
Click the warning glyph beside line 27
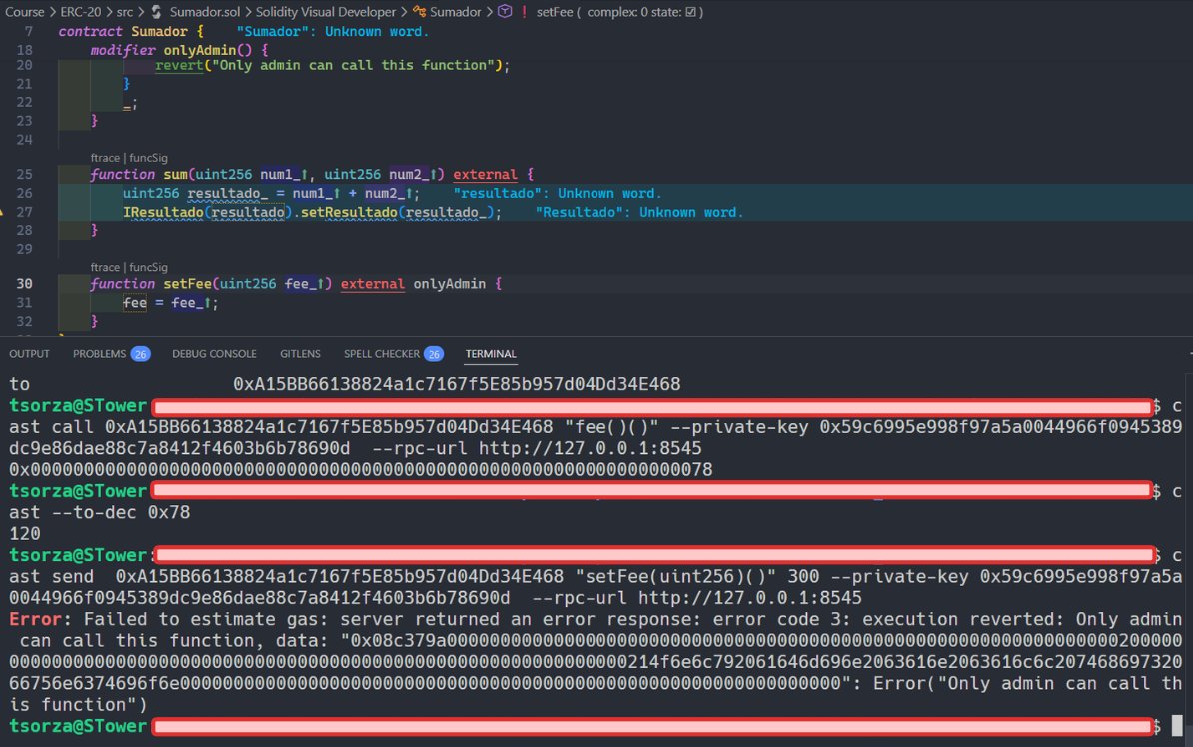pos(2,212)
